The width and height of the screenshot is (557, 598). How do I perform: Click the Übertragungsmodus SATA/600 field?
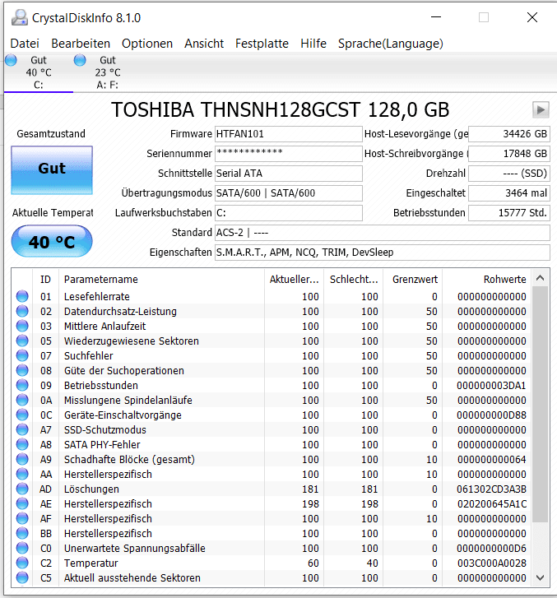point(289,193)
